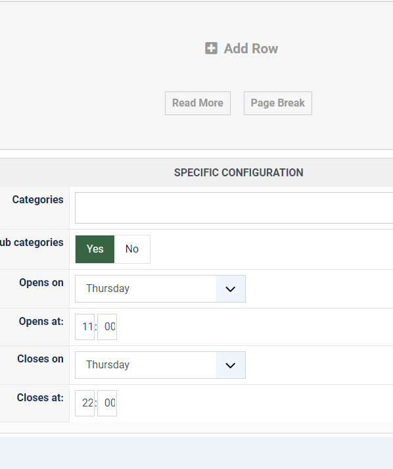393x469 pixels.
Task: Insert a Page Break
Action: (x=277, y=103)
